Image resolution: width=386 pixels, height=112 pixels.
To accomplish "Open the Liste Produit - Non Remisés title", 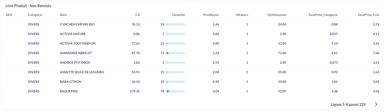I will pos(28,6).
